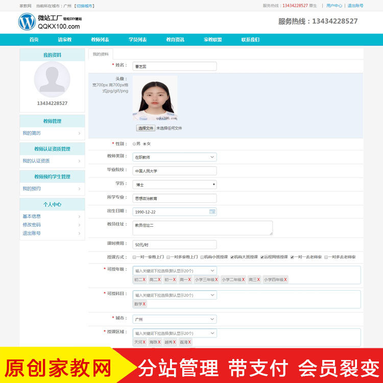Select the 我的资料 tab above the form
Screen dimensions: 383x383
101,54
